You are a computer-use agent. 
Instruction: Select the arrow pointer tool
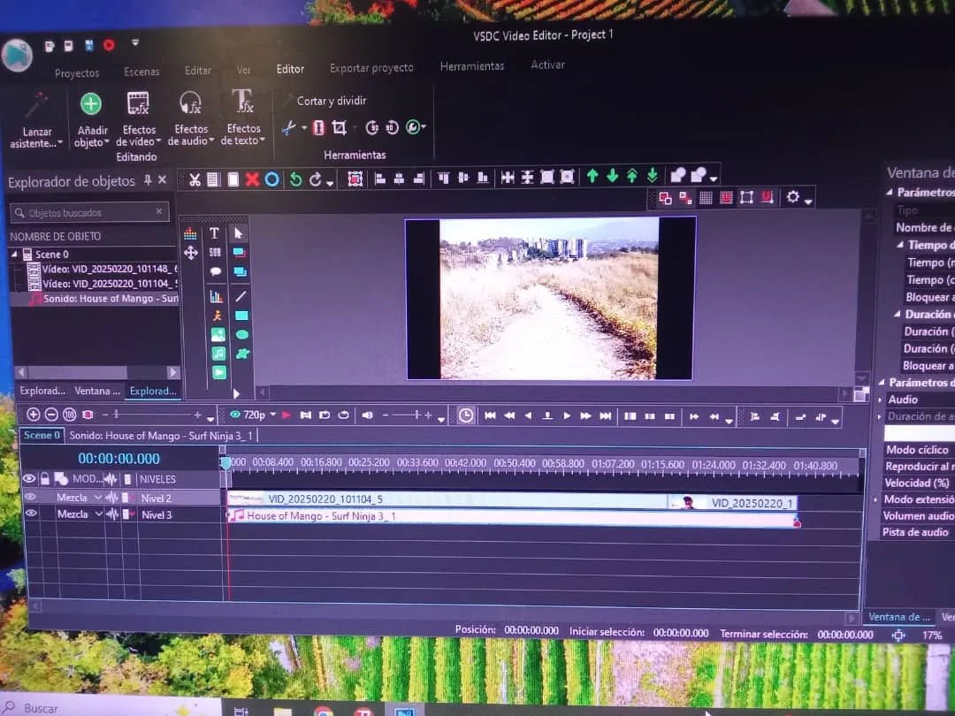[238, 233]
